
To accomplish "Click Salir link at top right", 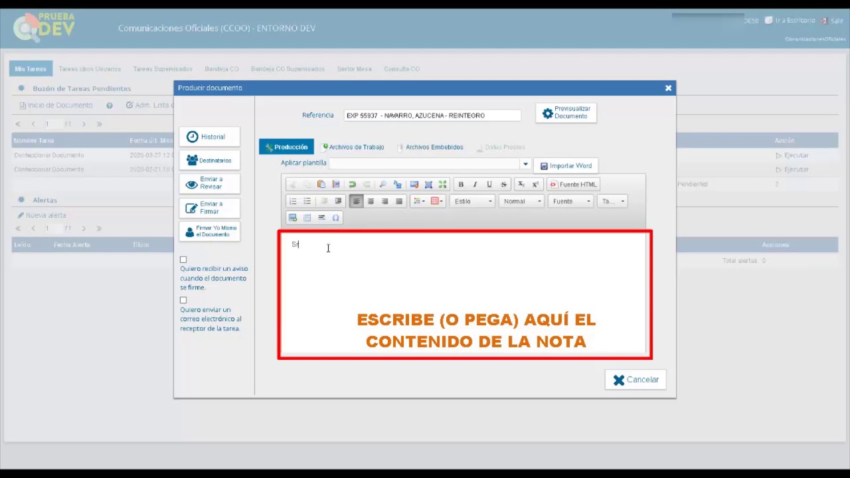I will (x=832, y=21).
